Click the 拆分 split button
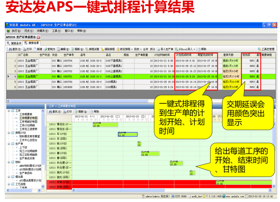 pyautogui.click(x=152, y=49)
